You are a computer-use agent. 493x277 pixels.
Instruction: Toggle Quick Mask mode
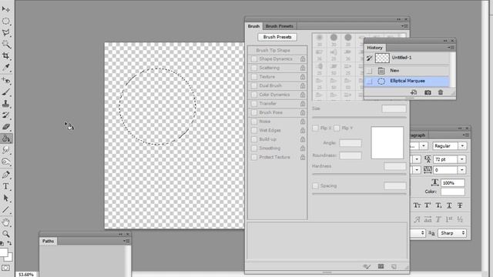coord(5,268)
